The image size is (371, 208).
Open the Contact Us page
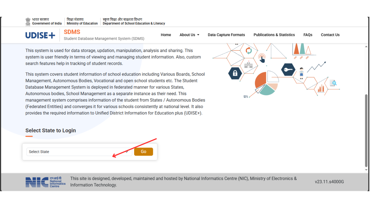point(330,35)
